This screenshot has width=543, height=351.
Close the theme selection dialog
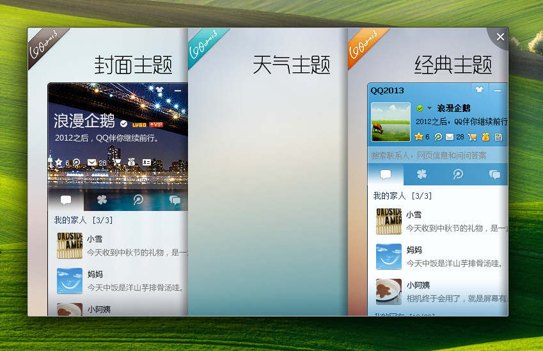tap(500, 36)
